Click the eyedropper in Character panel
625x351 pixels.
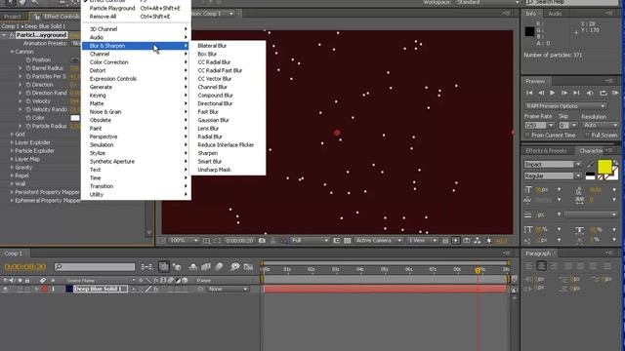590,165
